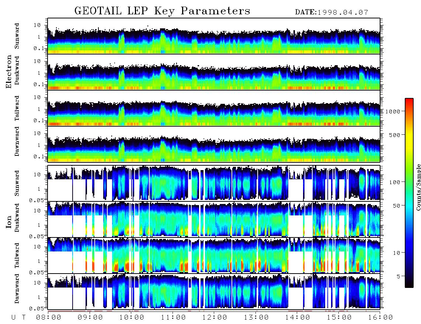The height and width of the screenshot is (324, 421).
Task: Click the 14:00 time tick label
Action: (298, 317)
